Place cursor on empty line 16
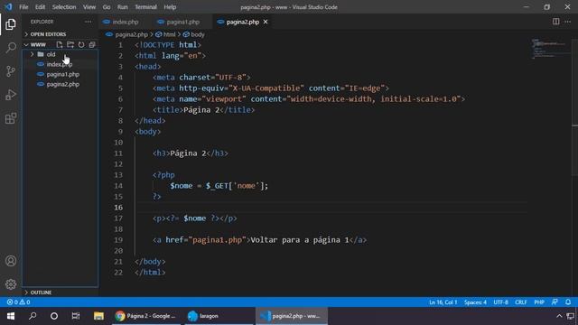This screenshot has width=578, height=325. click(x=331, y=208)
